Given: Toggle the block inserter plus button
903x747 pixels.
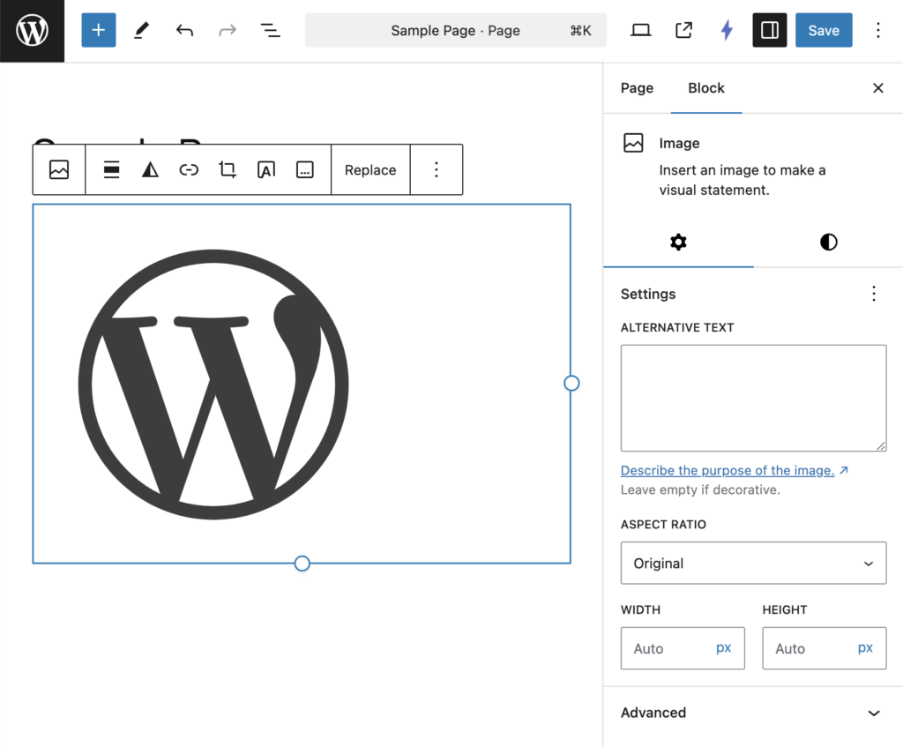Looking at the screenshot, I should click(x=99, y=30).
